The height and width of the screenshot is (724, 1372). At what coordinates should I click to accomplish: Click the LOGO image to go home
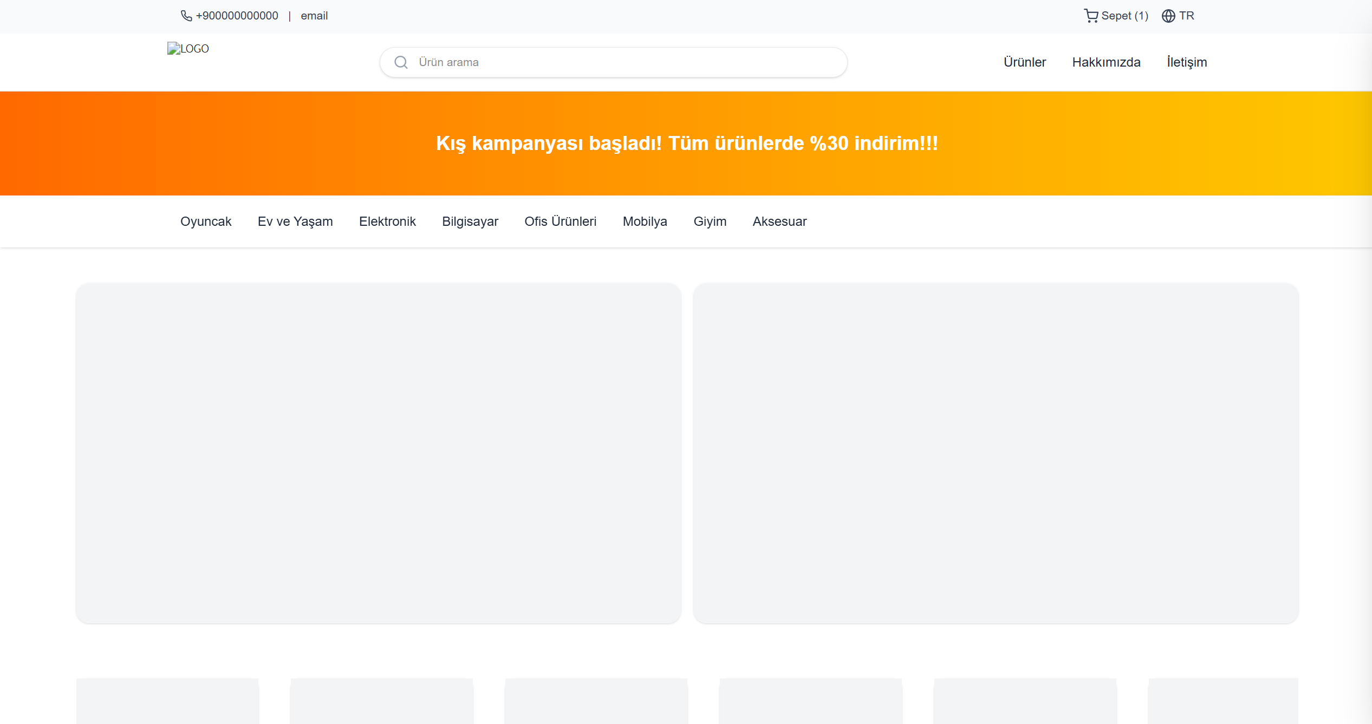(188, 49)
